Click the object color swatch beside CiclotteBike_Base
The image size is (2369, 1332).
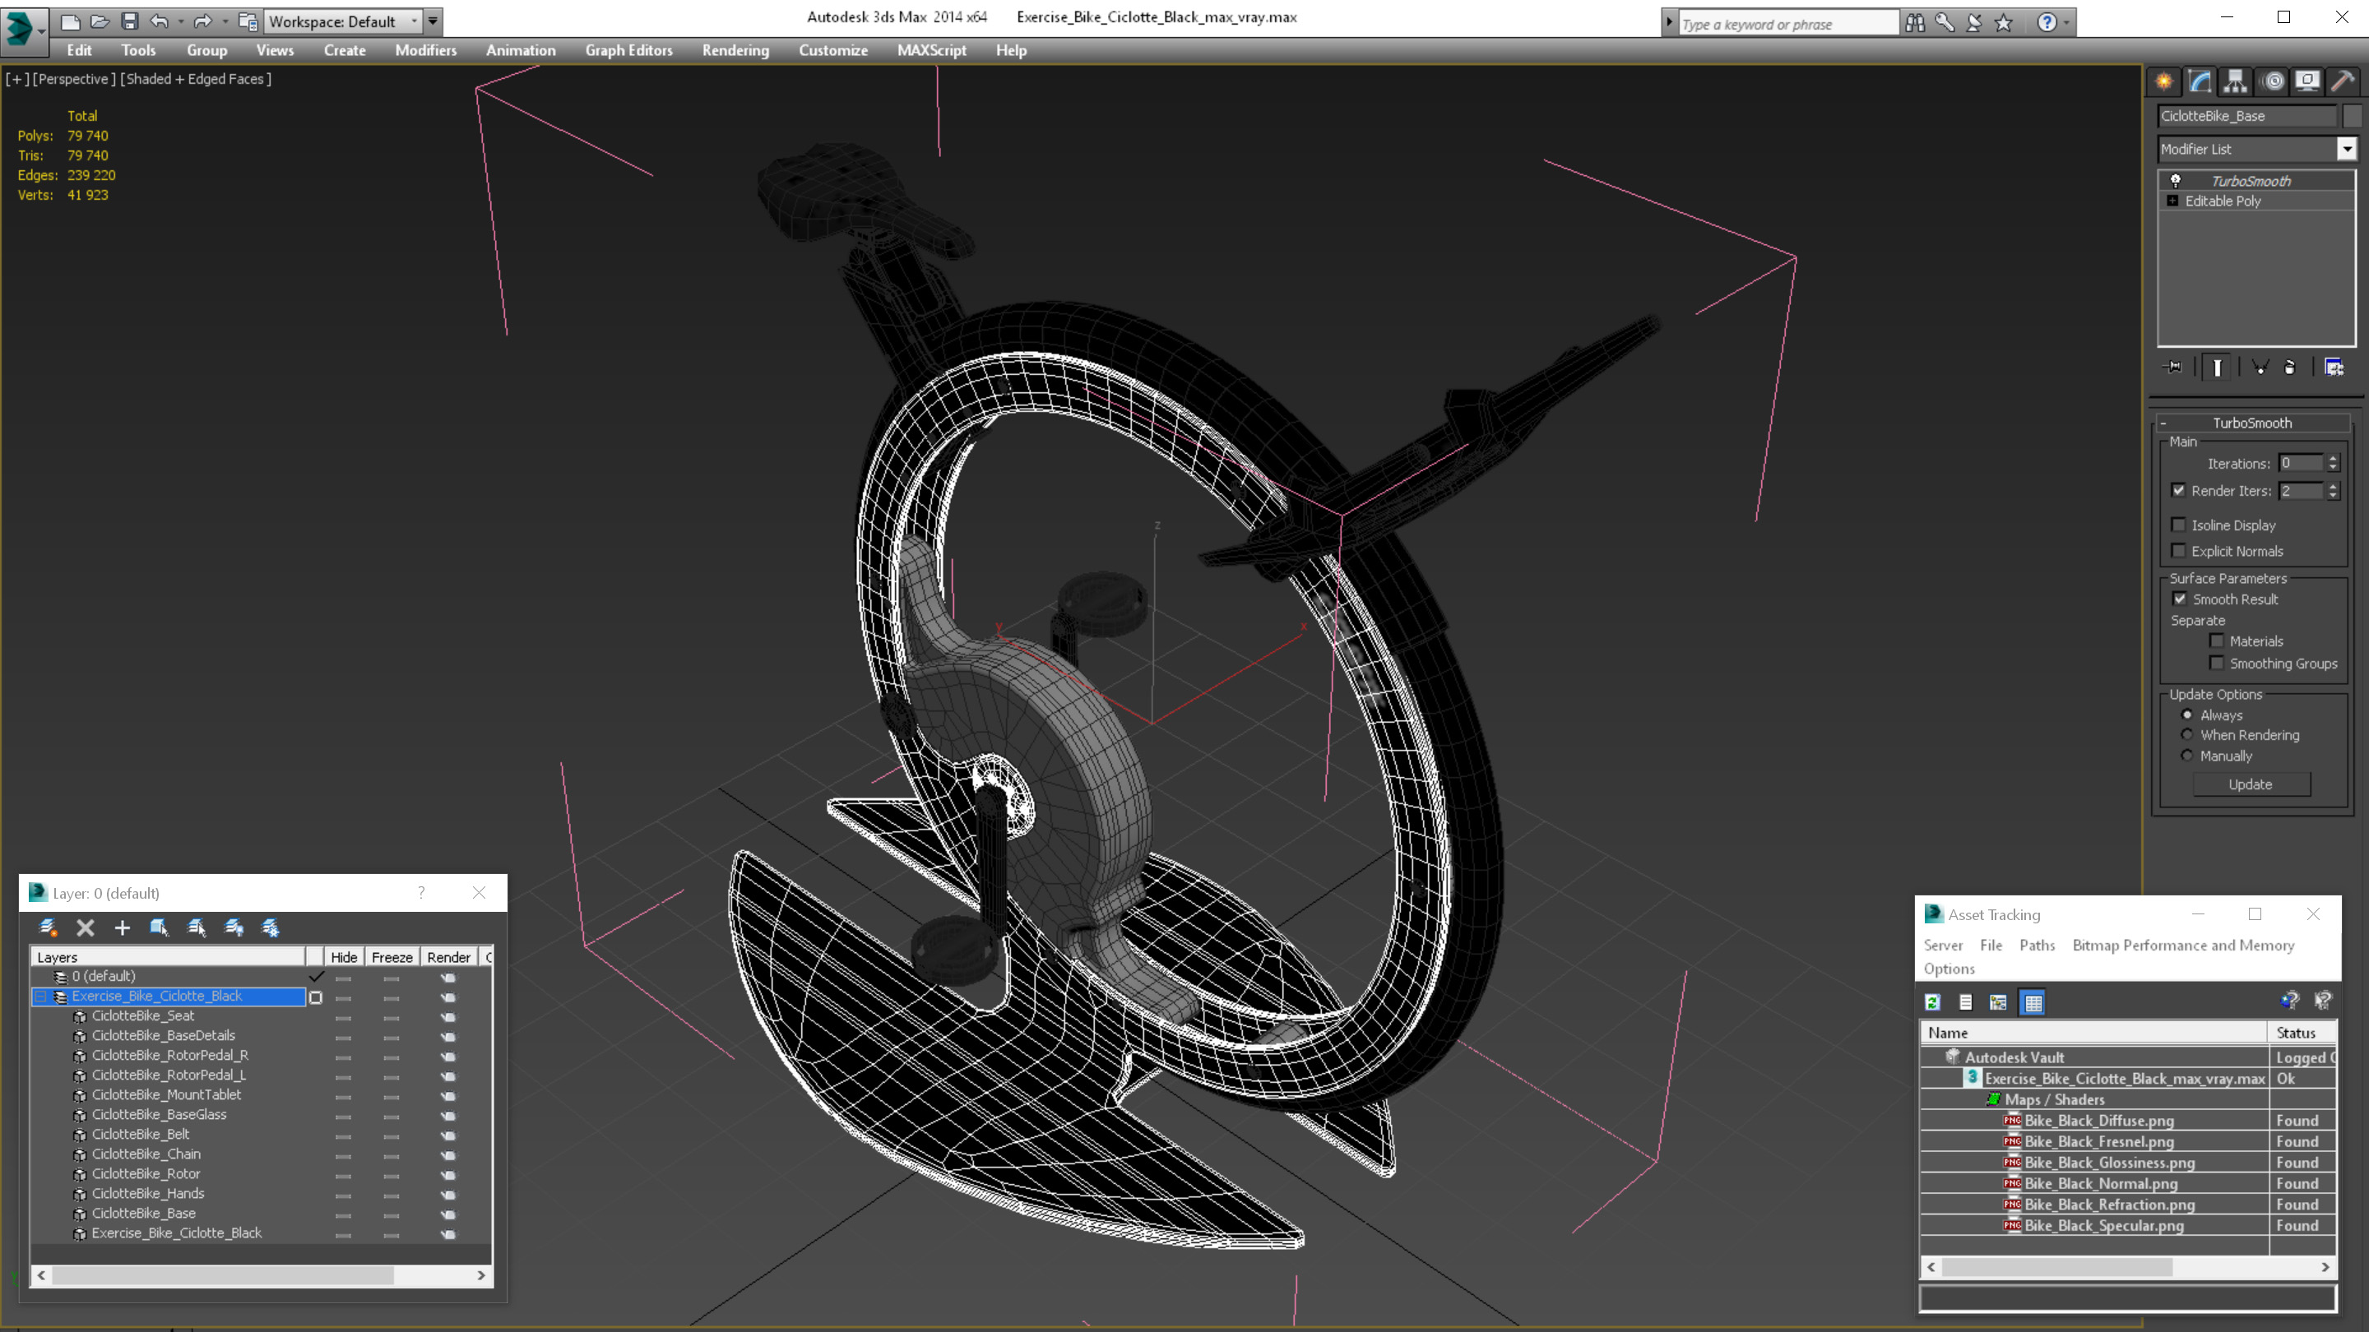[x=2353, y=116]
